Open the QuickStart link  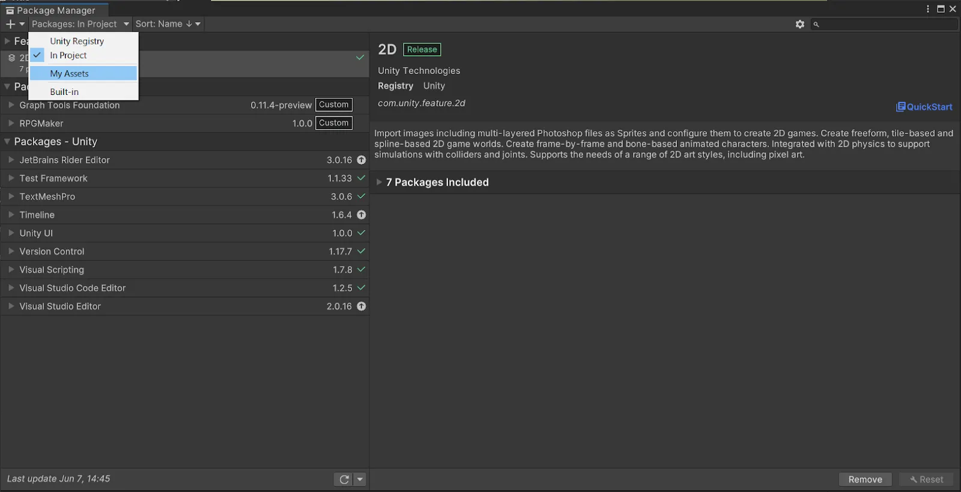(x=924, y=107)
